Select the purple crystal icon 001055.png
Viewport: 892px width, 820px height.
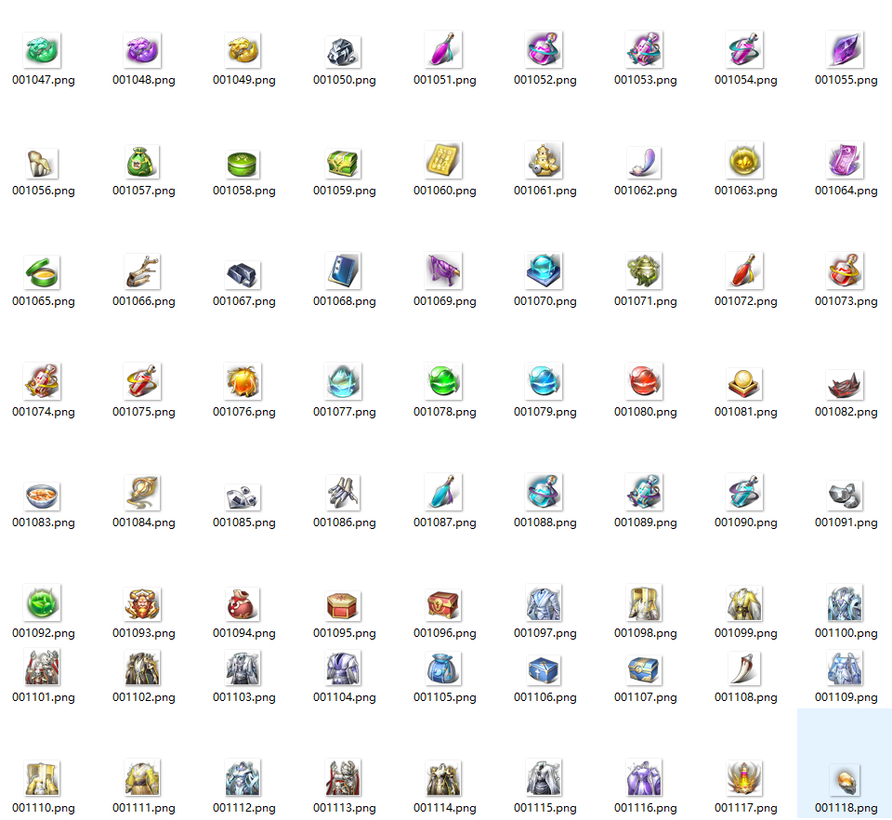pyautogui.click(x=846, y=49)
